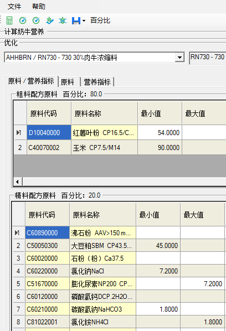Click the green plant with blue arrow icon

click(50, 20)
